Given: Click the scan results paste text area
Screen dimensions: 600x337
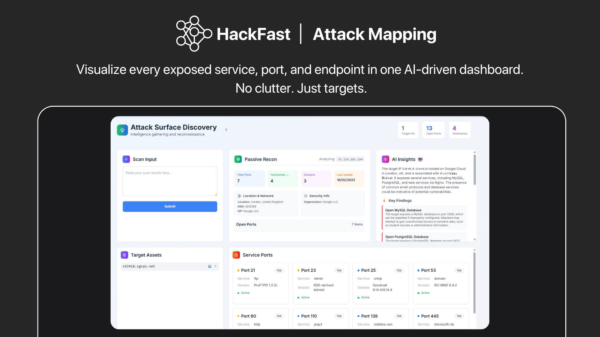Looking at the screenshot, I should pos(170,181).
